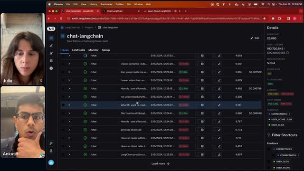Click the annotate pencil icon in 'create_semantic_inde' row
The width and height of the screenshot is (304, 171).
point(219,64)
